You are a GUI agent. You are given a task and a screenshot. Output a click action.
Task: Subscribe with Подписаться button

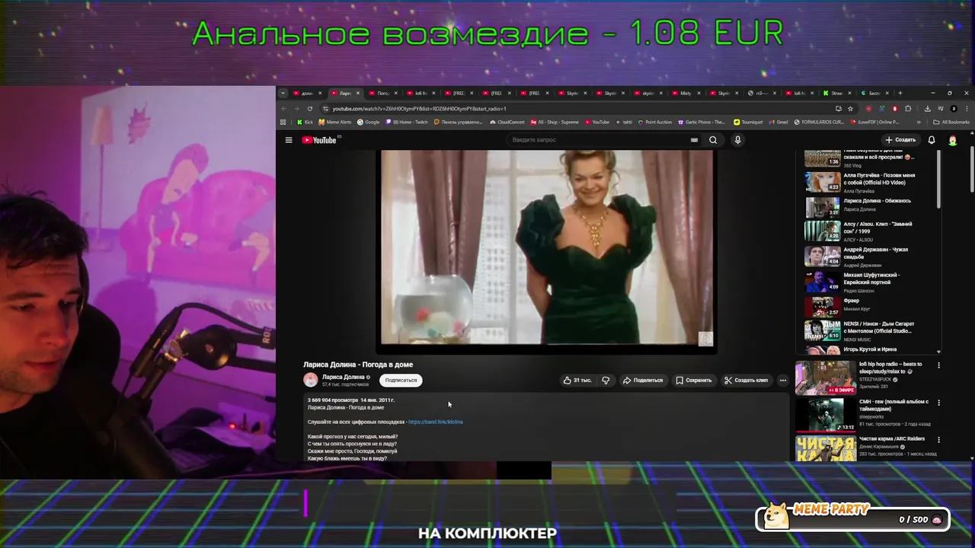tap(401, 380)
